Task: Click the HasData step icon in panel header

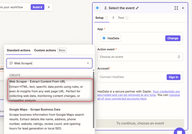Action: [x=98, y=8]
